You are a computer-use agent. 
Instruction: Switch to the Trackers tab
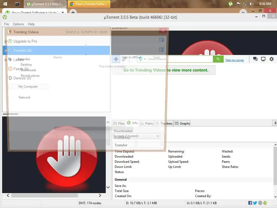click(164, 123)
